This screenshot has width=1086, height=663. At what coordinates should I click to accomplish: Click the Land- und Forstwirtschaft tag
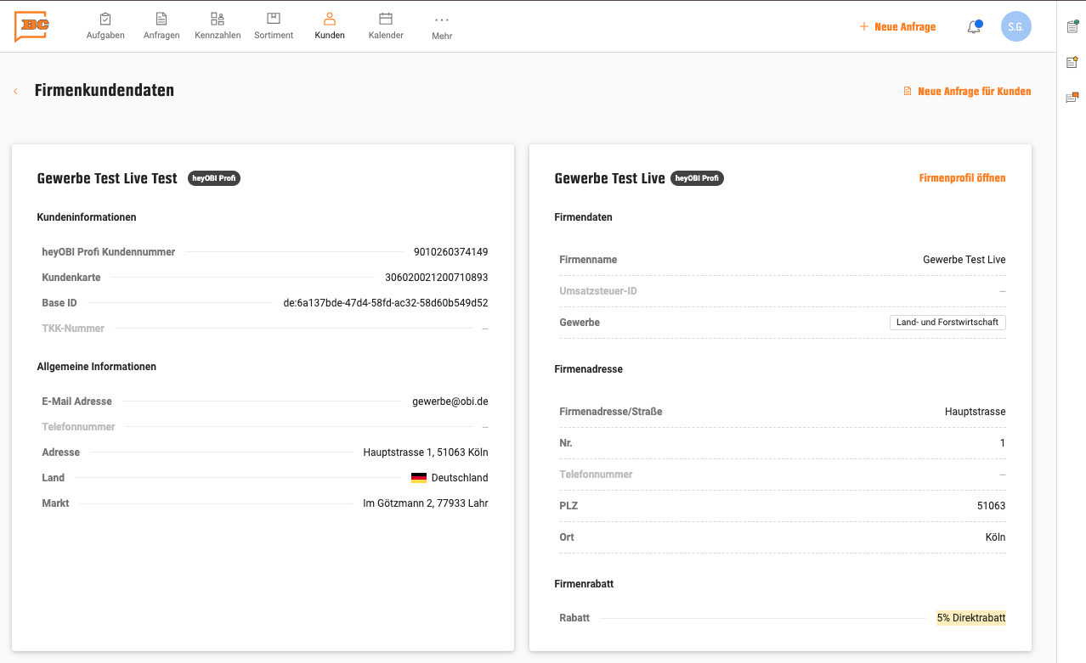pos(947,323)
